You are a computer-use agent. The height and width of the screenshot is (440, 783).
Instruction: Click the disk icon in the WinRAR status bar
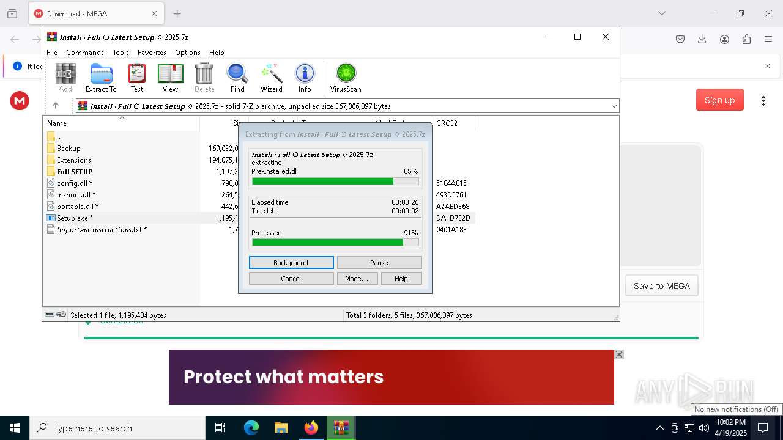pyautogui.click(x=50, y=315)
